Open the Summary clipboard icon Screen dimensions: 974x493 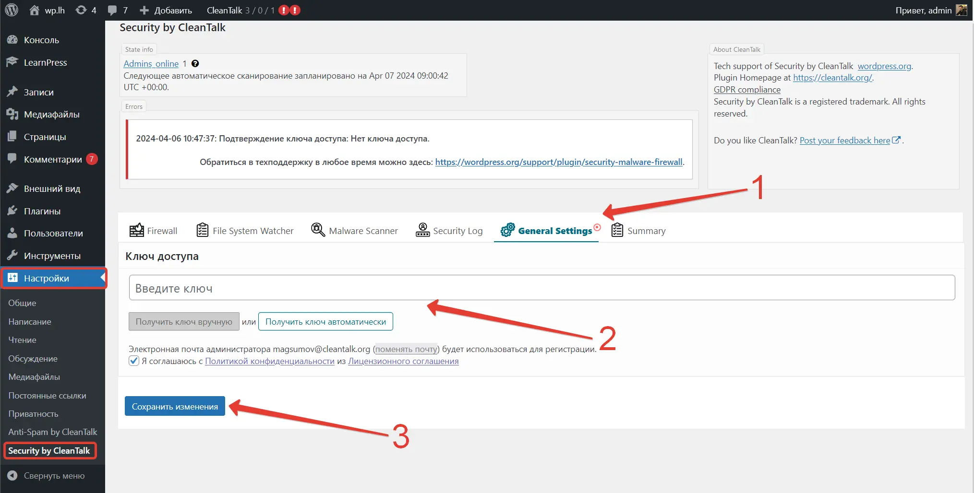[616, 230]
